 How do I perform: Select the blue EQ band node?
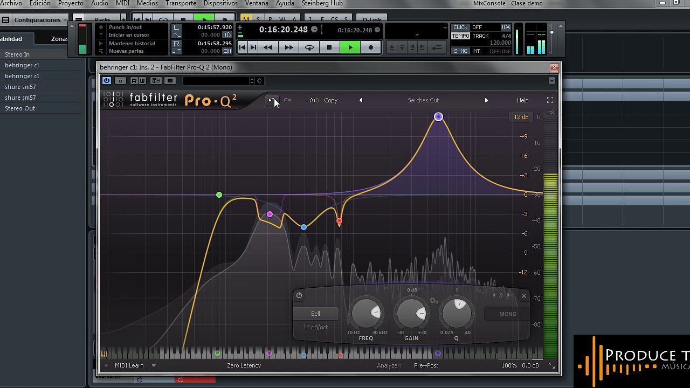304,227
